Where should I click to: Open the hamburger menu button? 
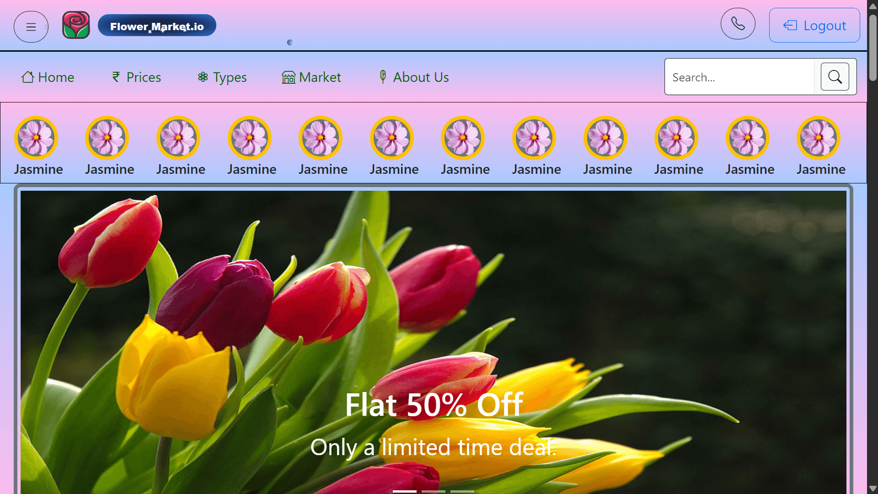pyautogui.click(x=31, y=27)
